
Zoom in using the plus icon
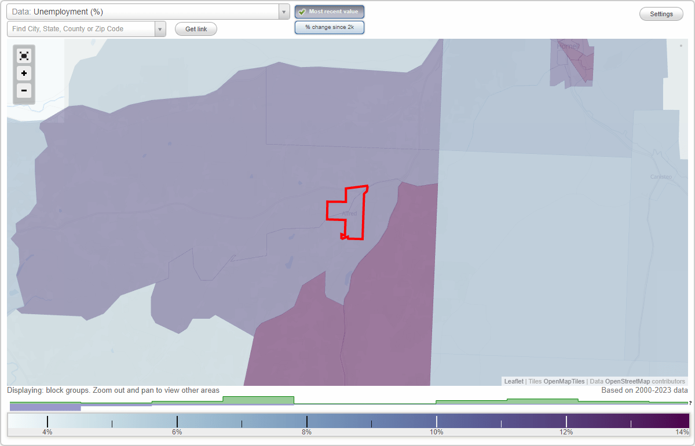click(x=24, y=73)
